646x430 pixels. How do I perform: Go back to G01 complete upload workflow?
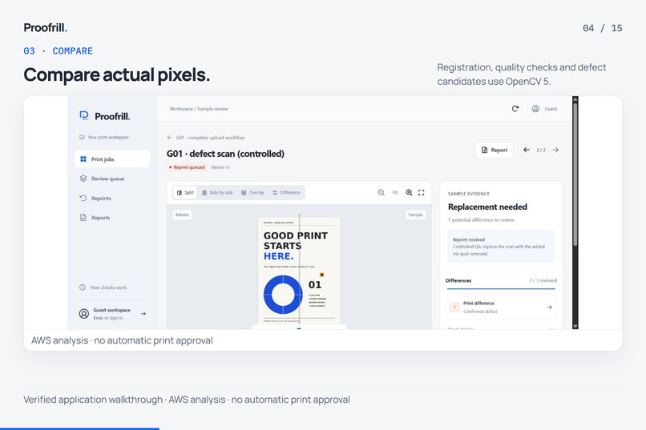click(x=206, y=138)
